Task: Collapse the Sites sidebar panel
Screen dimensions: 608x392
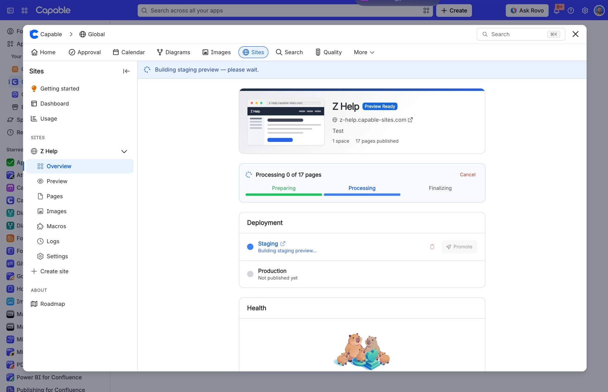Action: [126, 71]
